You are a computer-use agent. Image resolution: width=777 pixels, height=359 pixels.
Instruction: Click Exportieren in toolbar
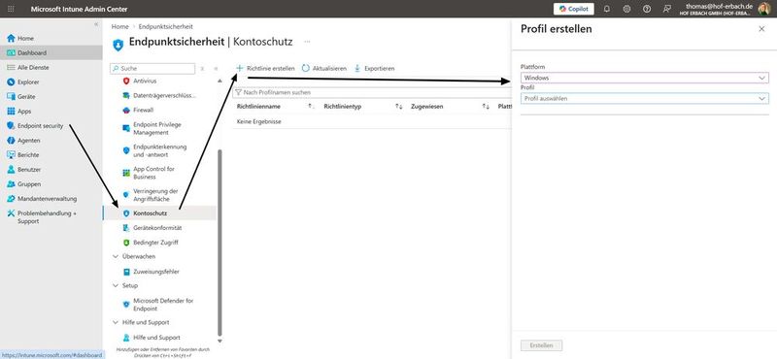[x=375, y=68]
